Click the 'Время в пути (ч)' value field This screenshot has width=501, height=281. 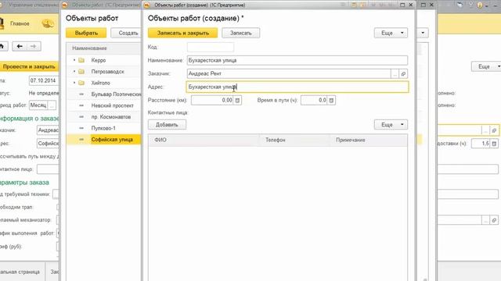point(314,101)
